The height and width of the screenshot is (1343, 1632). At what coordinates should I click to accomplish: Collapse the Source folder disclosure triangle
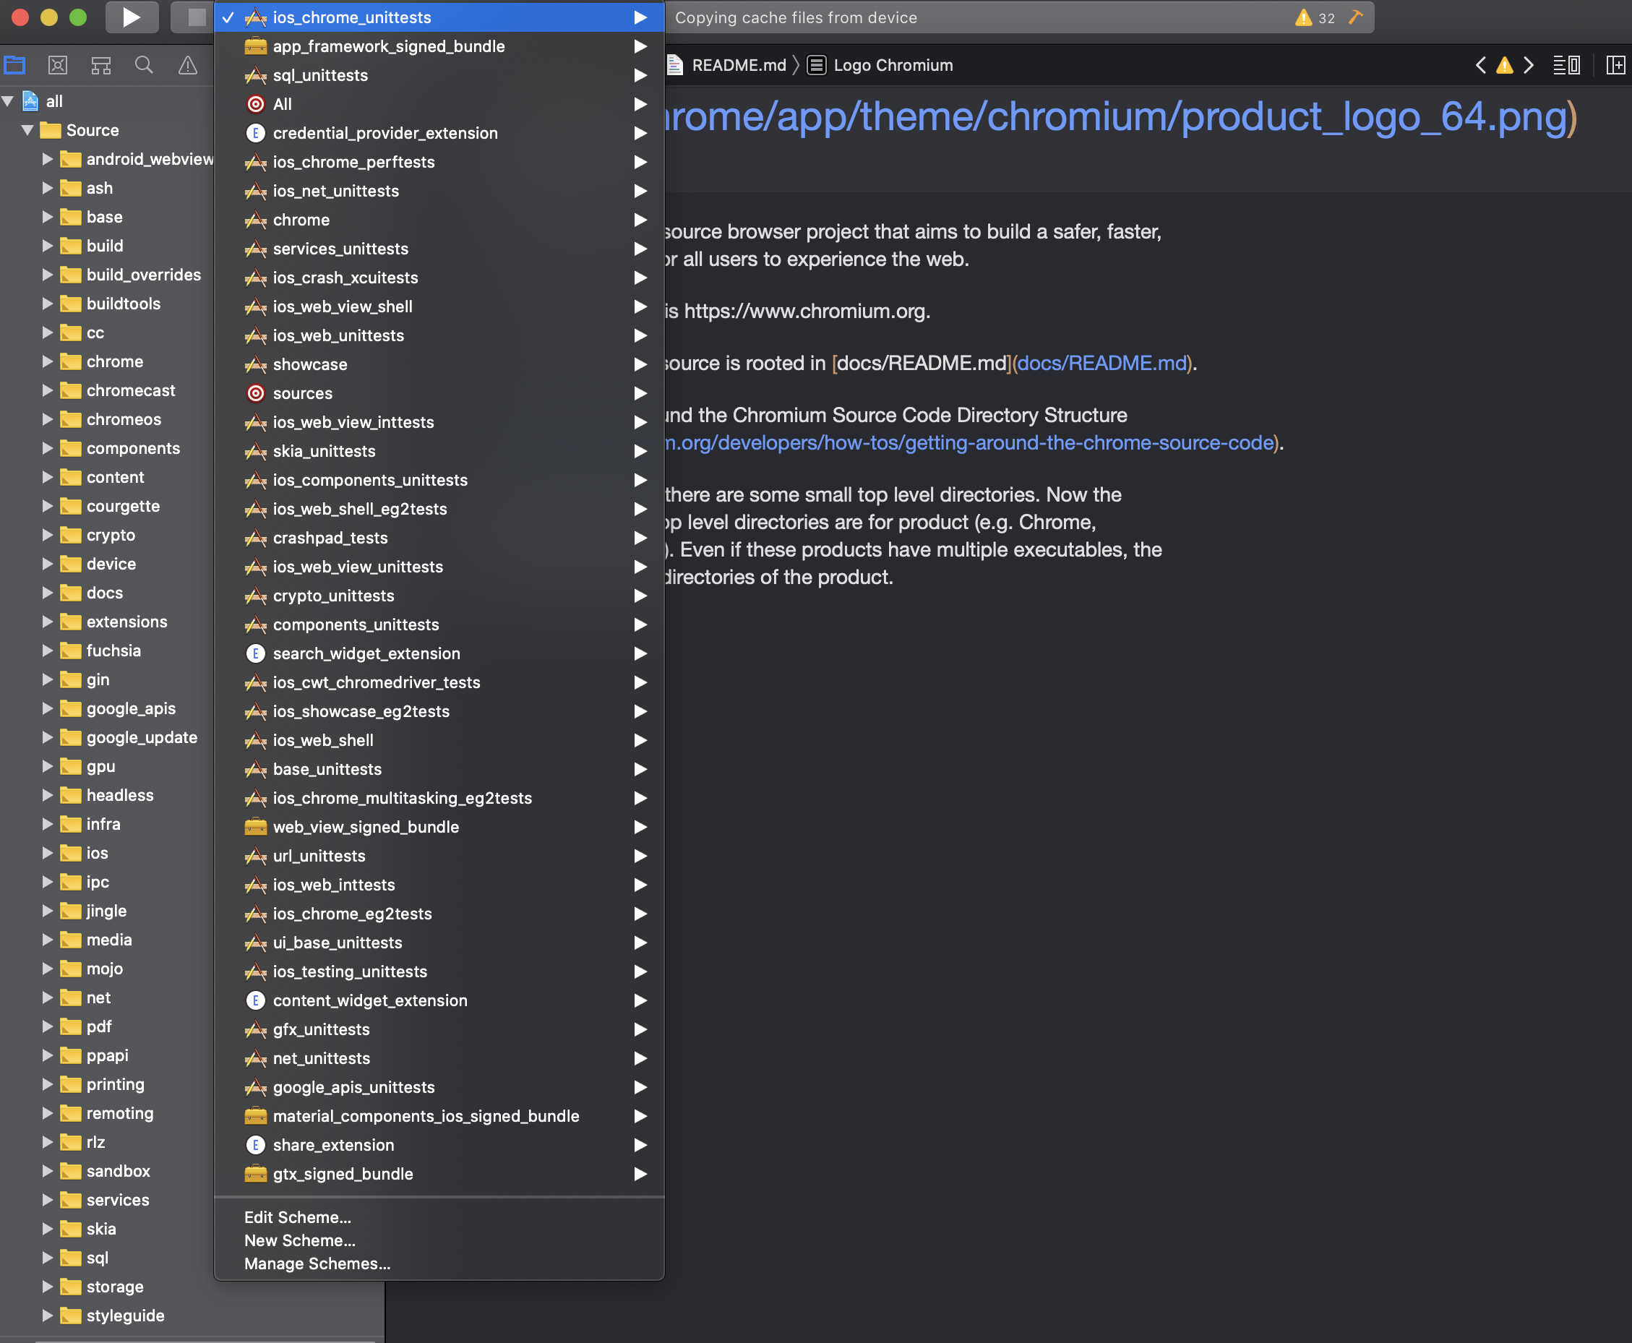click(x=28, y=130)
